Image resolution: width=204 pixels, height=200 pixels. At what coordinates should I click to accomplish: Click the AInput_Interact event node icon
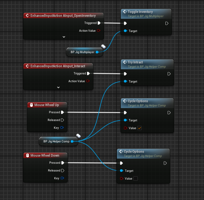pyautogui.click(x=28, y=66)
